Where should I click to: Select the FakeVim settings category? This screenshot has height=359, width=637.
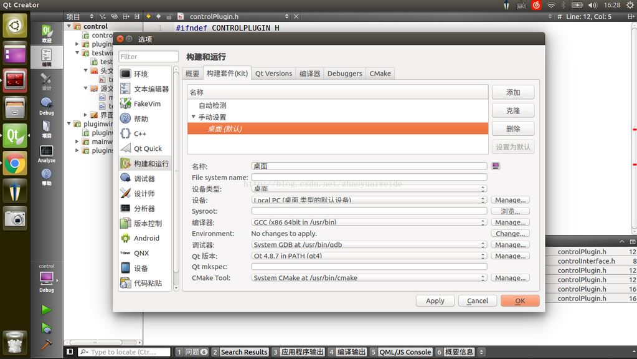pos(145,103)
